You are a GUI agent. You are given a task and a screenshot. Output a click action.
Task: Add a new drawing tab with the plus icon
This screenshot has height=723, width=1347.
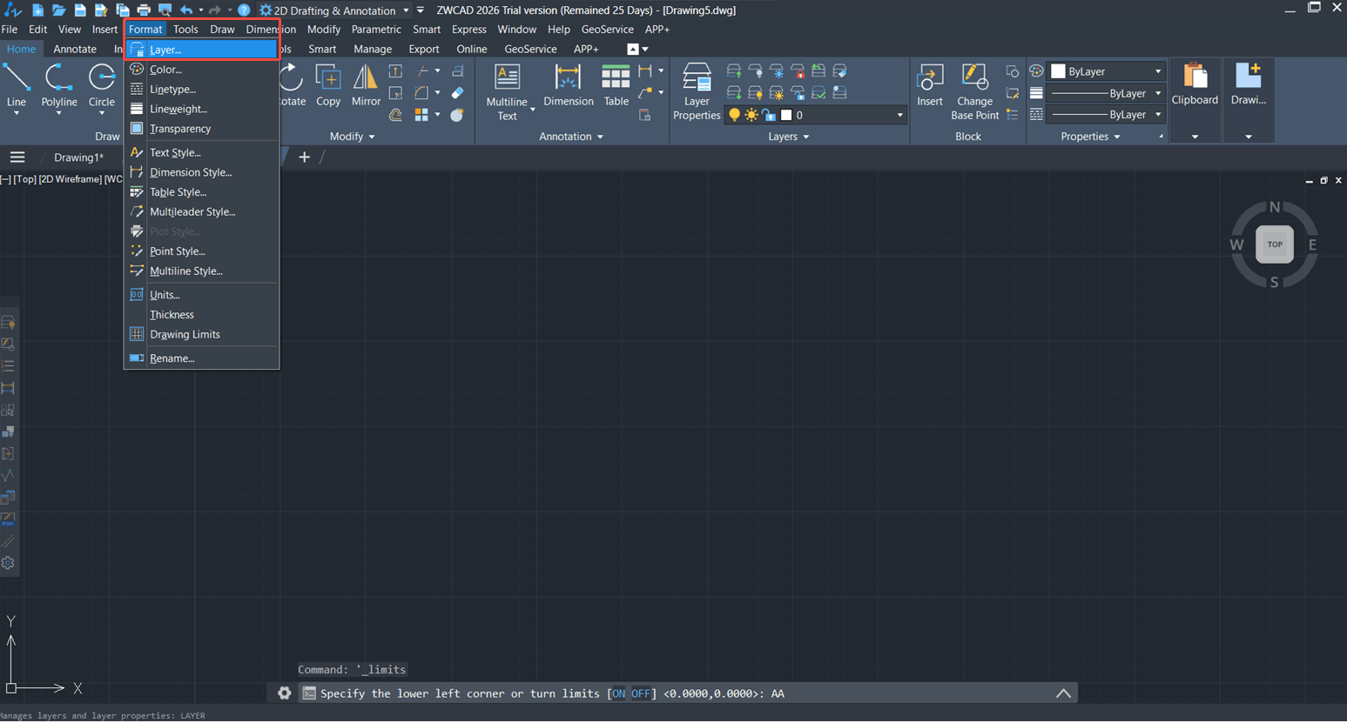304,157
